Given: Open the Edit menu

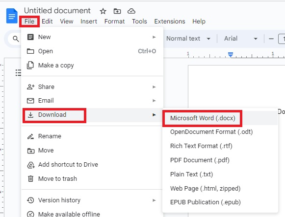Looking at the screenshot, I should click(47, 22).
